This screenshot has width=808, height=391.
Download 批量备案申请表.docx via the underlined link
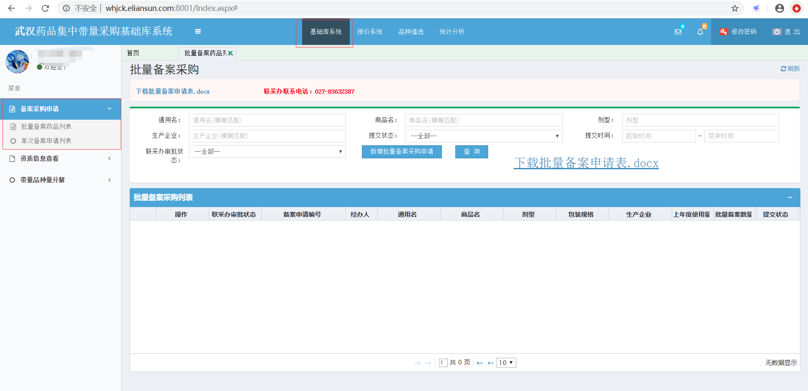[x=585, y=163]
